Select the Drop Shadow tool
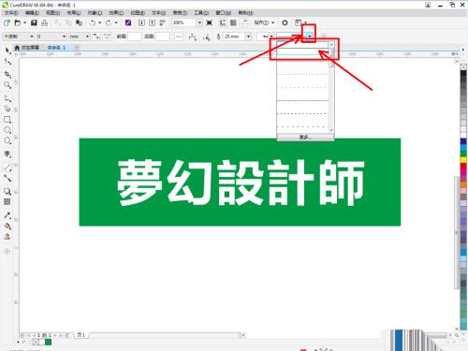This screenshot has width=468, height=351. pyautogui.click(x=7, y=191)
